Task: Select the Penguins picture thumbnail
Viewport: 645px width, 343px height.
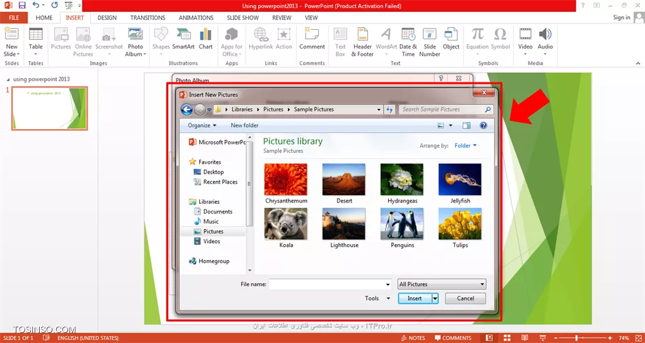Action: pos(402,224)
